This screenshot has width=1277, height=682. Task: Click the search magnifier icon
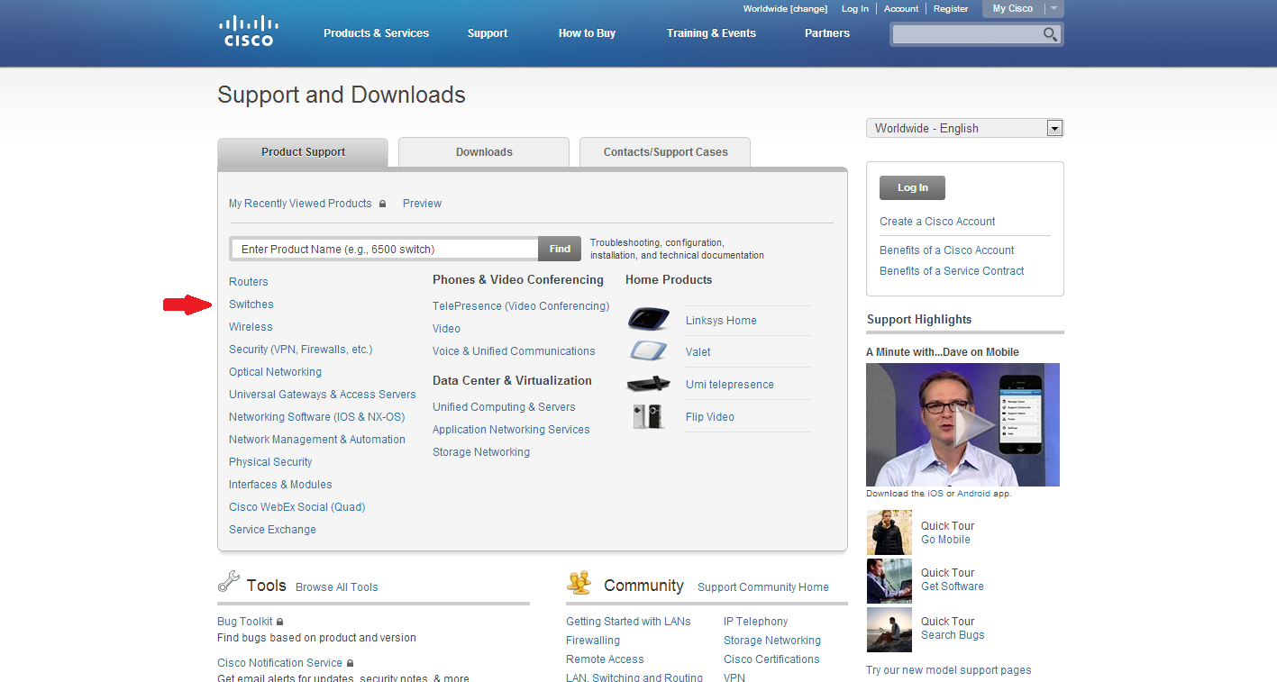point(1050,34)
